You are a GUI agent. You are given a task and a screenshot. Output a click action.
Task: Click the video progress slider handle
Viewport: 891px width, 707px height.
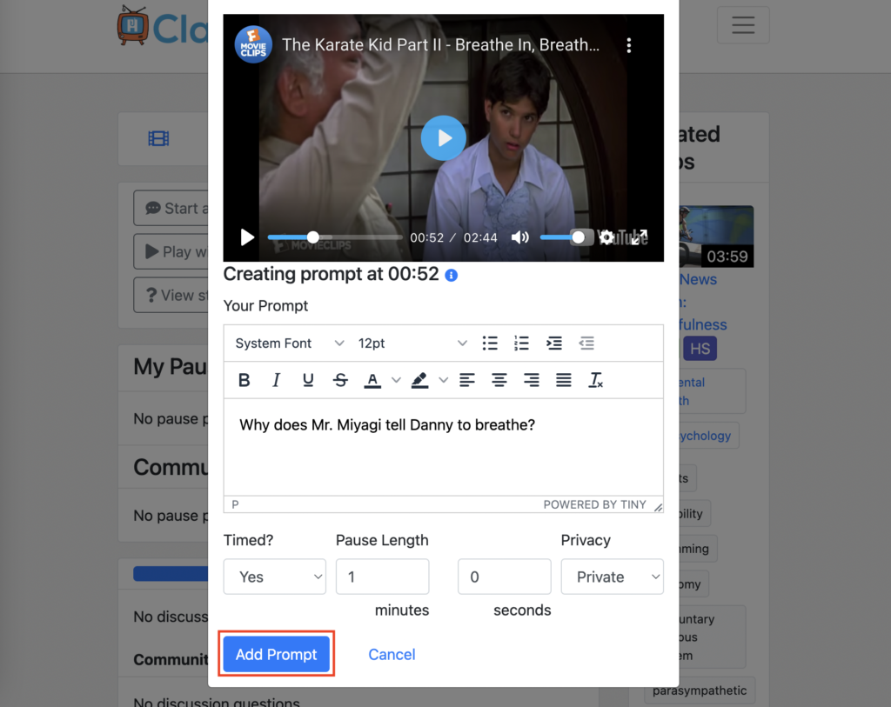312,237
